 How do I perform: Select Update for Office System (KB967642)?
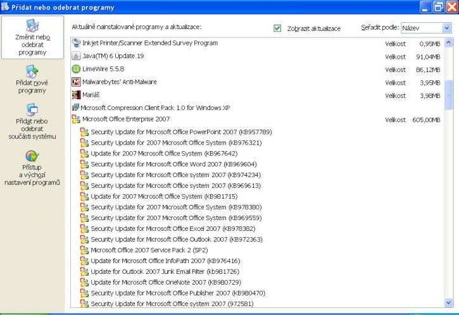164,154
